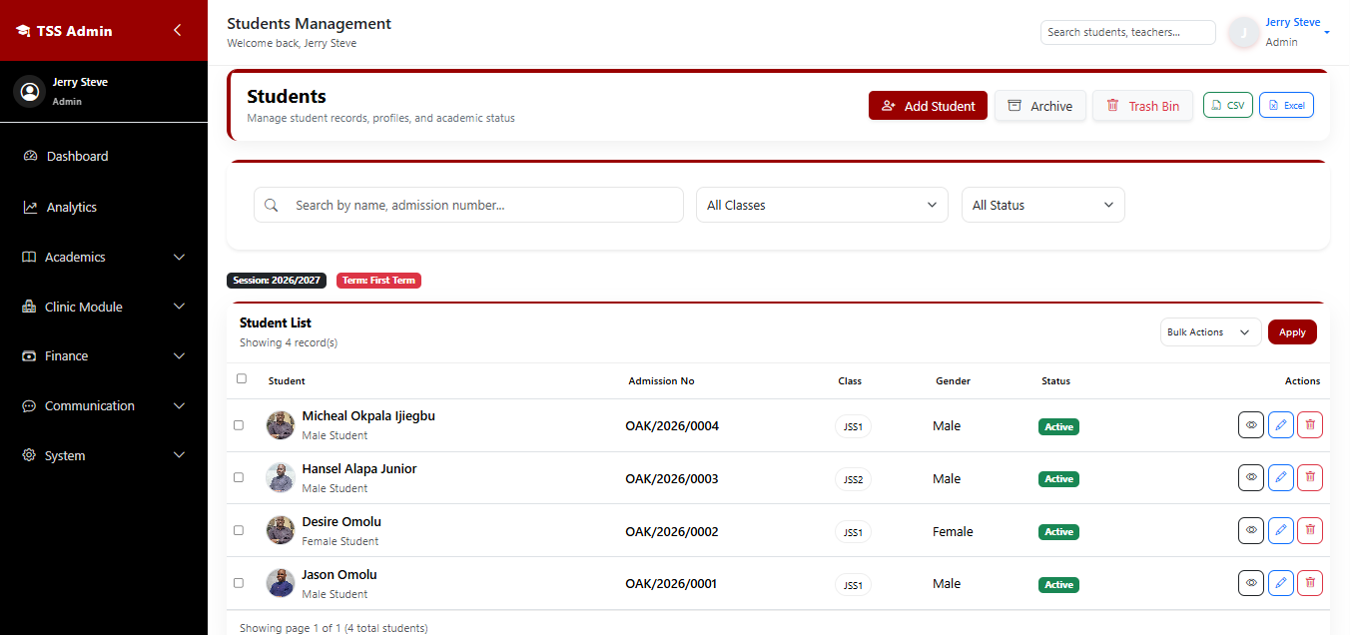
Task: Export students as CSV
Action: pyautogui.click(x=1228, y=105)
